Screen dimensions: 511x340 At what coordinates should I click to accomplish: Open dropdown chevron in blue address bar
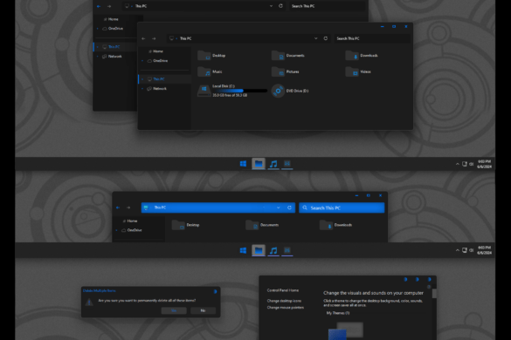pyautogui.click(x=278, y=207)
